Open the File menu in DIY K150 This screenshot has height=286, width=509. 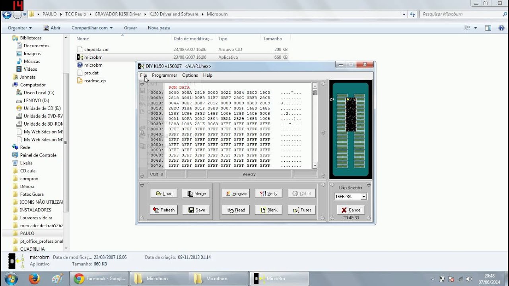(143, 75)
